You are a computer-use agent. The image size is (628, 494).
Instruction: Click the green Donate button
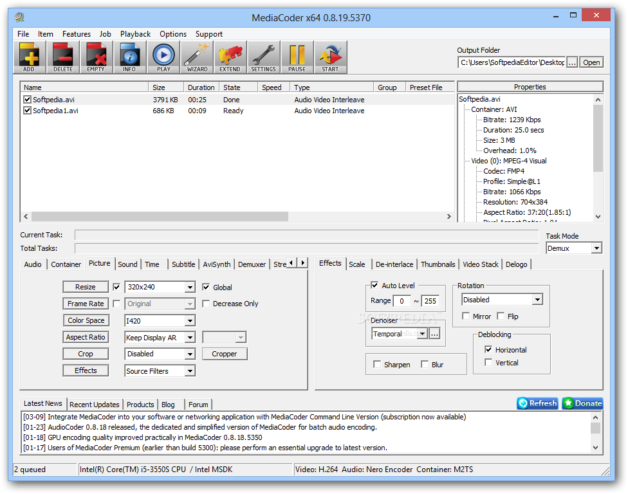[x=582, y=403]
